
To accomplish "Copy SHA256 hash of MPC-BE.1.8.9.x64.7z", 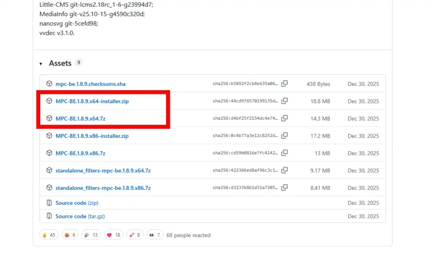I will click(284, 118).
